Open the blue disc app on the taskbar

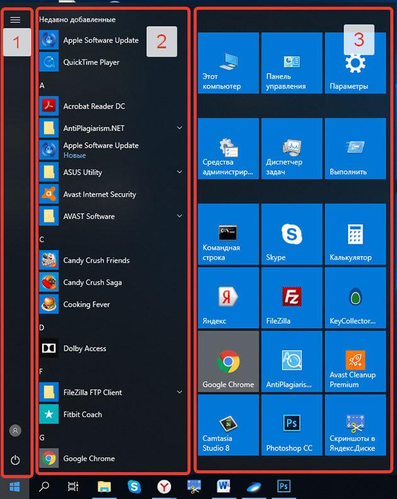point(254,487)
